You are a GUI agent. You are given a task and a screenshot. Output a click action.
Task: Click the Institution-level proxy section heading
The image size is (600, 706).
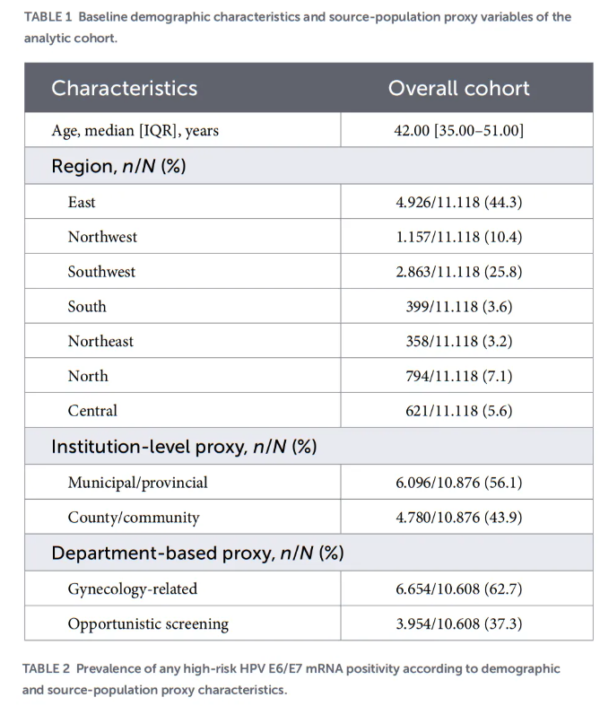pos(184,447)
